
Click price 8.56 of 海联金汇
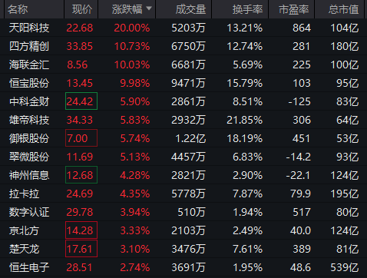click(78, 65)
